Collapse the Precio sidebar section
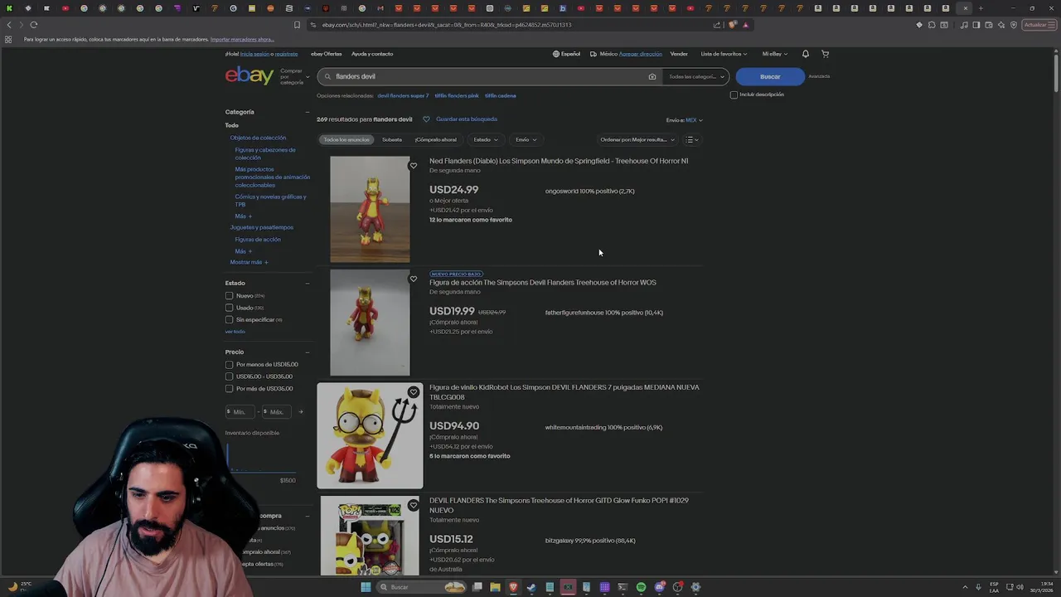 [307, 352]
